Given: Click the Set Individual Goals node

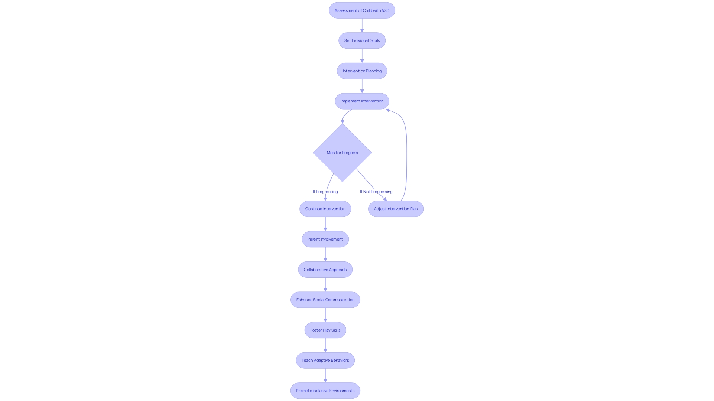Looking at the screenshot, I should pyautogui.click(x=362, y=40).
